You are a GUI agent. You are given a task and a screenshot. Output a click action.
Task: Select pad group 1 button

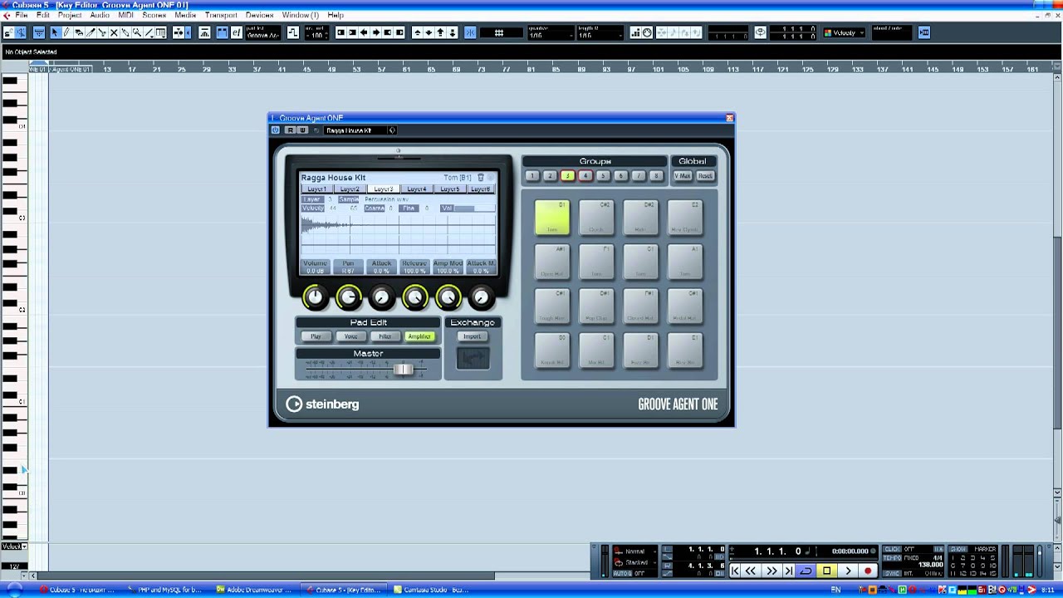click(532, 176)
